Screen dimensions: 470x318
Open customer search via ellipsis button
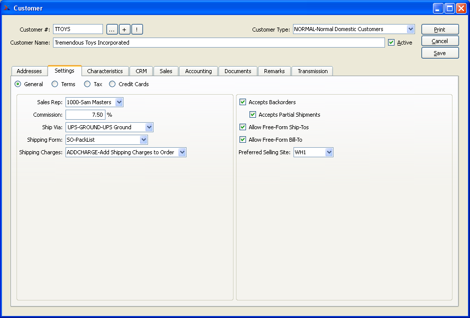(x=112, y=30)
